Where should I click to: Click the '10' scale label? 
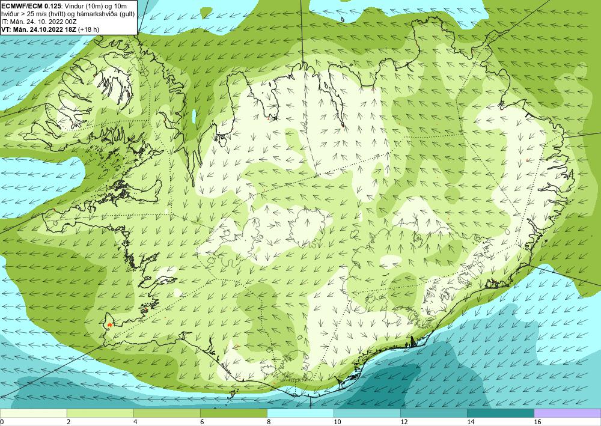tap(337, 422)
